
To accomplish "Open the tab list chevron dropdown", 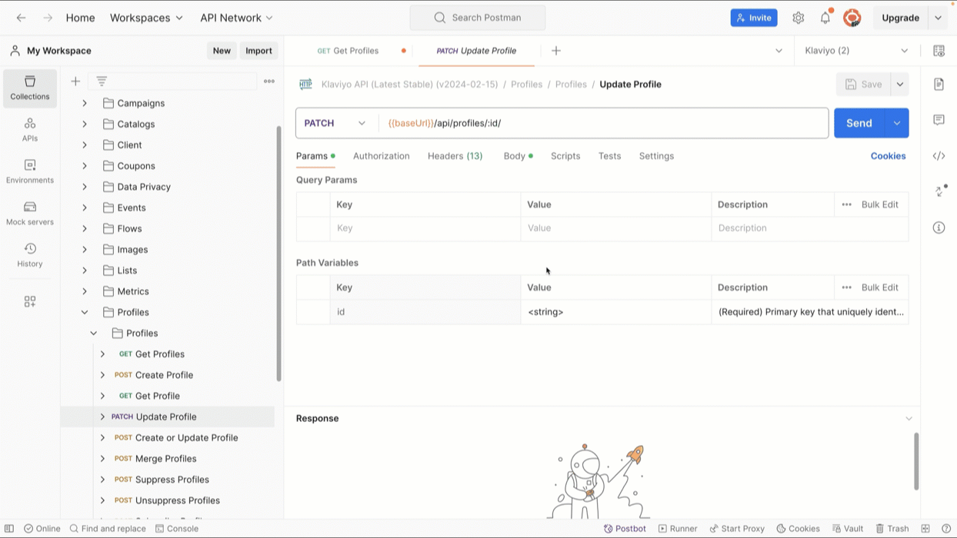I will tap(779, 51).
